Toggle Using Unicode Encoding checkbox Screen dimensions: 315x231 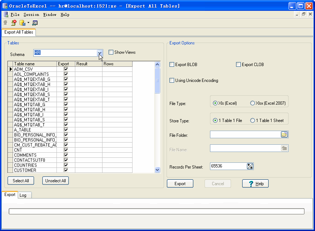172,80
